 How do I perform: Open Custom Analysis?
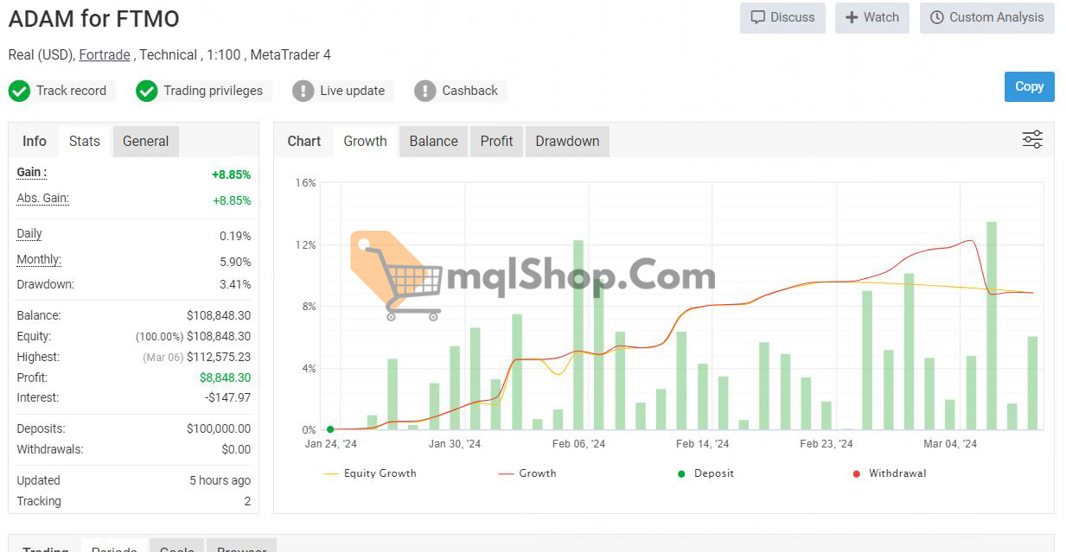tap(986, 17)
